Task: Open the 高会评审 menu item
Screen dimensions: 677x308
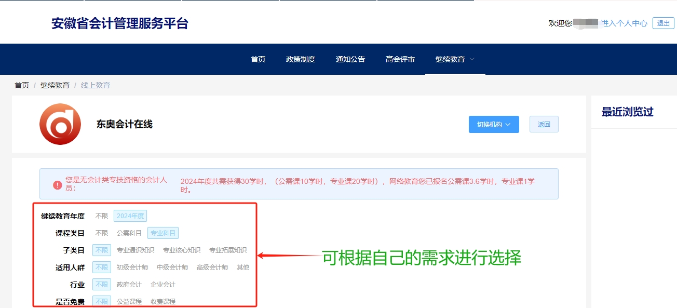Action: point(400,59)
